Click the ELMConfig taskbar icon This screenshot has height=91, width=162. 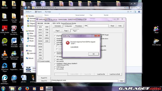(x=49, y=89)
